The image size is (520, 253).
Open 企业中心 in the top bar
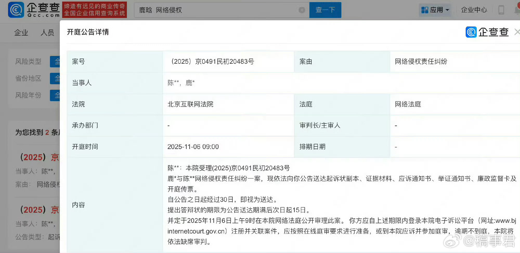click(474, 10)
